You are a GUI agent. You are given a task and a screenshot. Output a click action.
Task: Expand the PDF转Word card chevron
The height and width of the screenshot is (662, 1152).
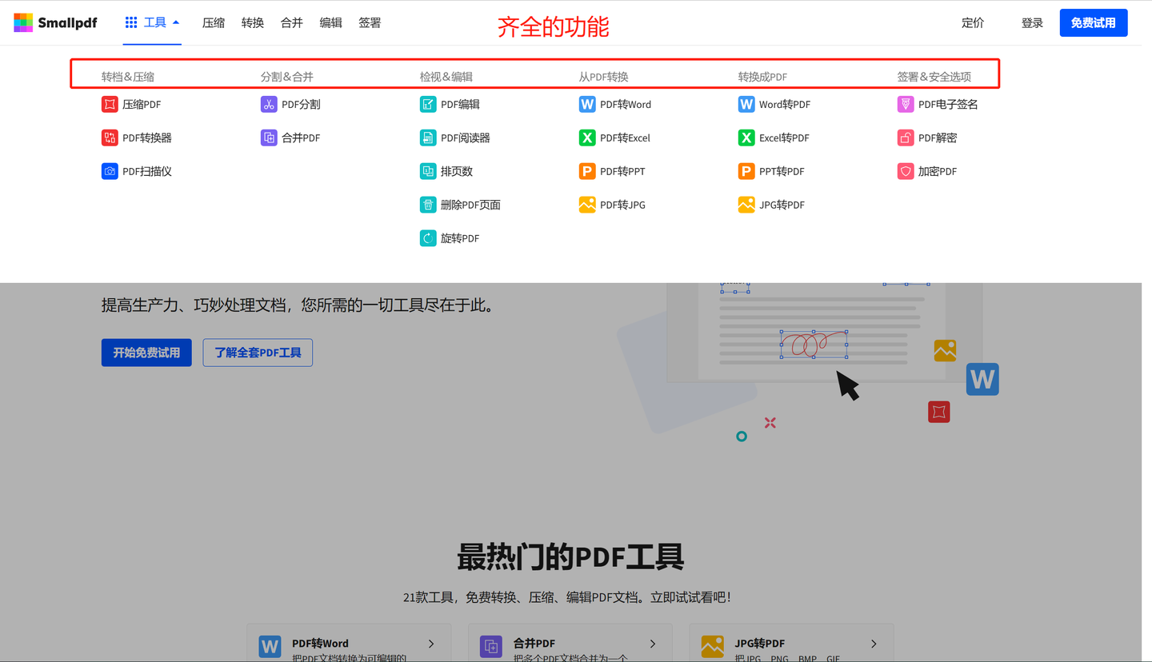[431, 644]
